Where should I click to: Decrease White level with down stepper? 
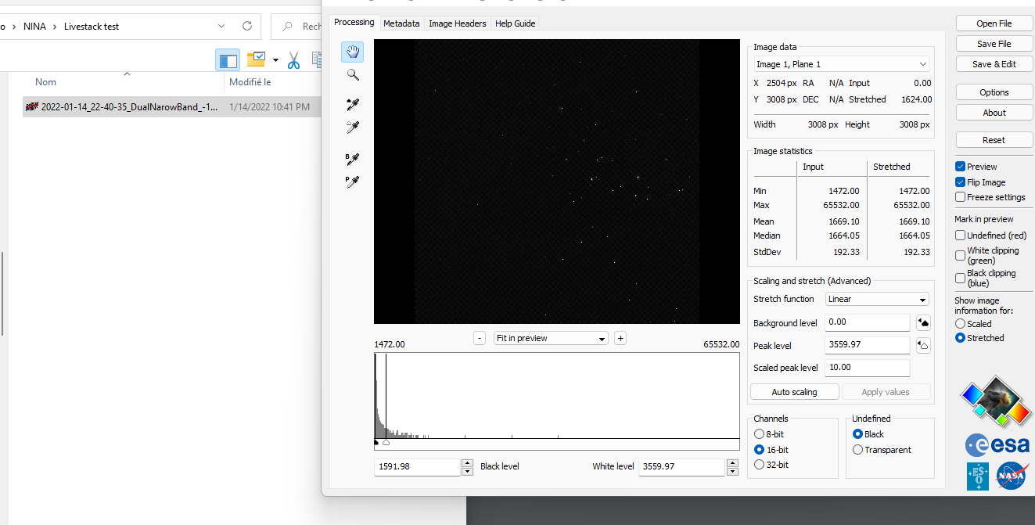coord(732,471)
